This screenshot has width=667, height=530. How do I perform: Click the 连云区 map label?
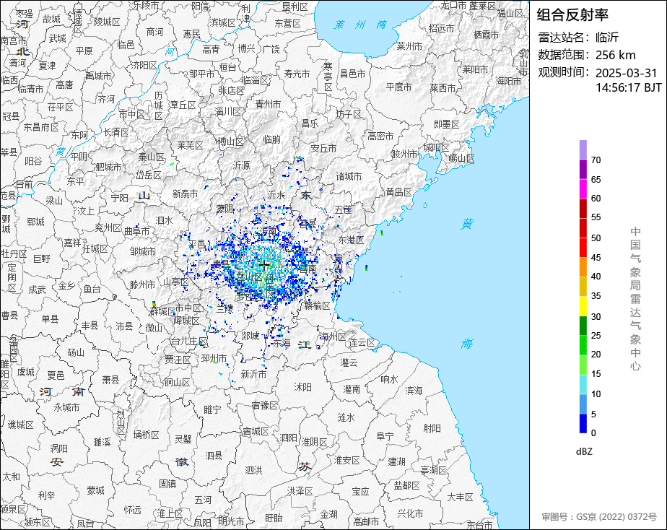tap(362, 343)
